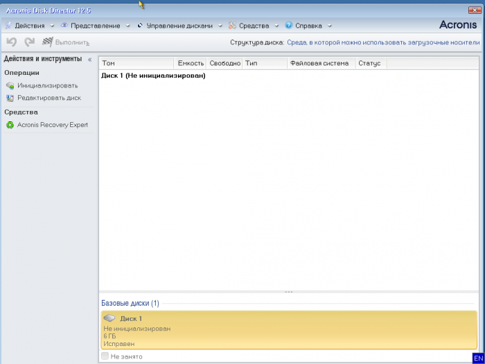Click the Не занято legend swatch
Screen dimensions: 485x364
(105, 356)
